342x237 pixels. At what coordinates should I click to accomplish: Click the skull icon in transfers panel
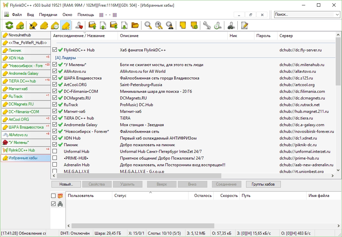[60, 204]
